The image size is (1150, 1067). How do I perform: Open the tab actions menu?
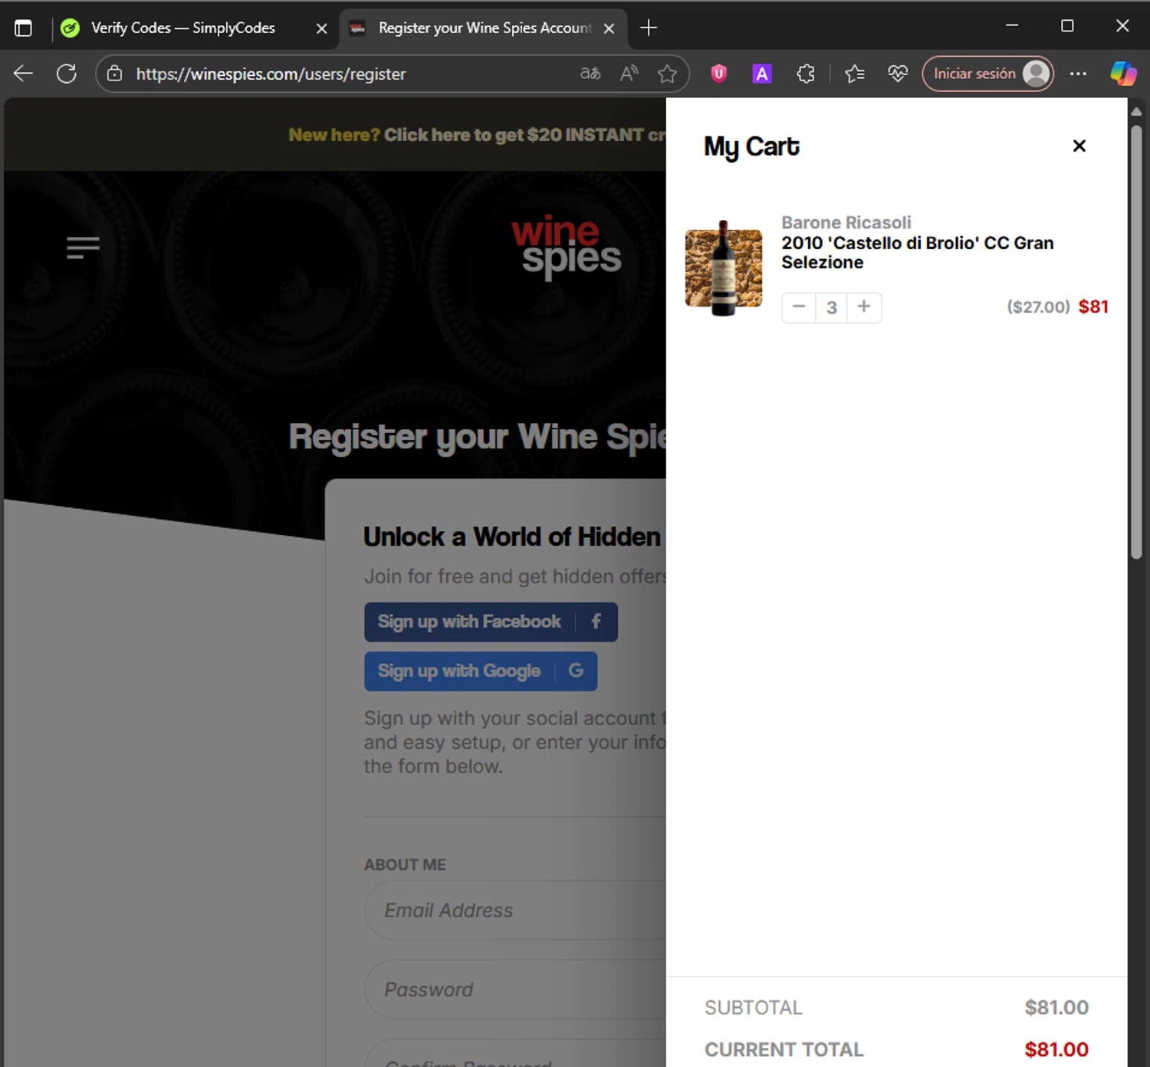(24, 28)
